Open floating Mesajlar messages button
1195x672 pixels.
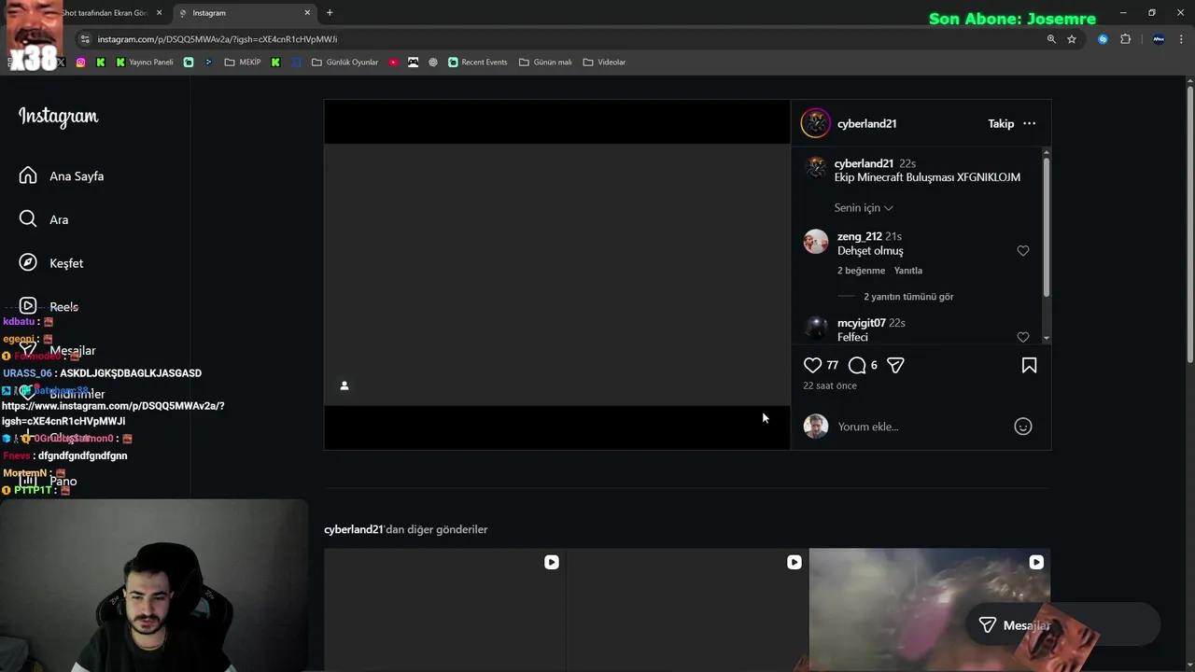pos(1063,625)
